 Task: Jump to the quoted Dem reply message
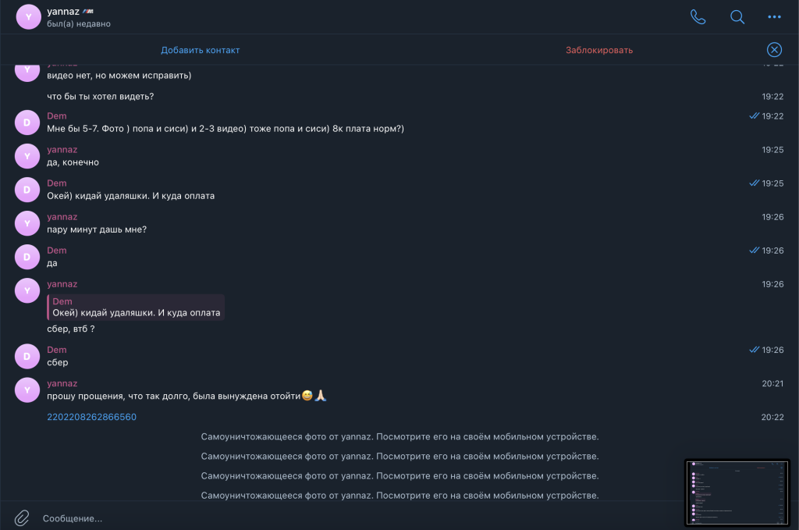pyautogui.click(x=136, y=307)
